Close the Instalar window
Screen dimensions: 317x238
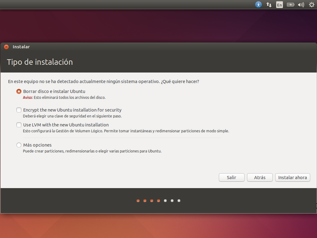point(7,47)
